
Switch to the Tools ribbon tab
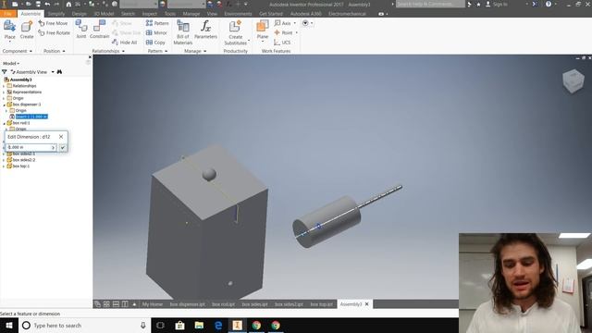coord(170,14)
